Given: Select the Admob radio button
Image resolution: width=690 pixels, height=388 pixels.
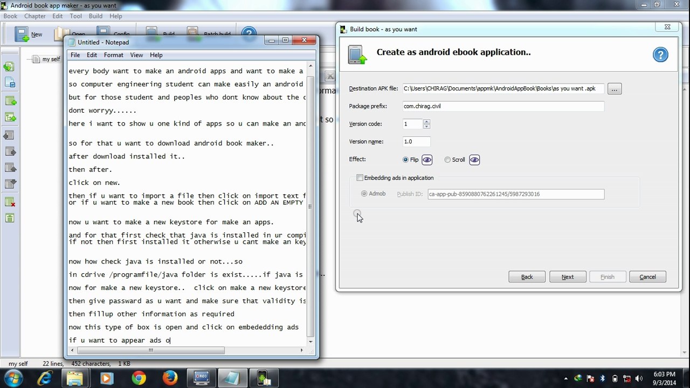Looking at the screenshot, I should (x=364, y=193).
